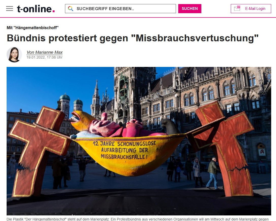Click author Marianne Max's portrait photo
This screenshot has width=276, height=221.
point(14,55)
